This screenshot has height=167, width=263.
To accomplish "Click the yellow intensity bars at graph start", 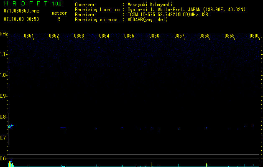I will (11, 164).
